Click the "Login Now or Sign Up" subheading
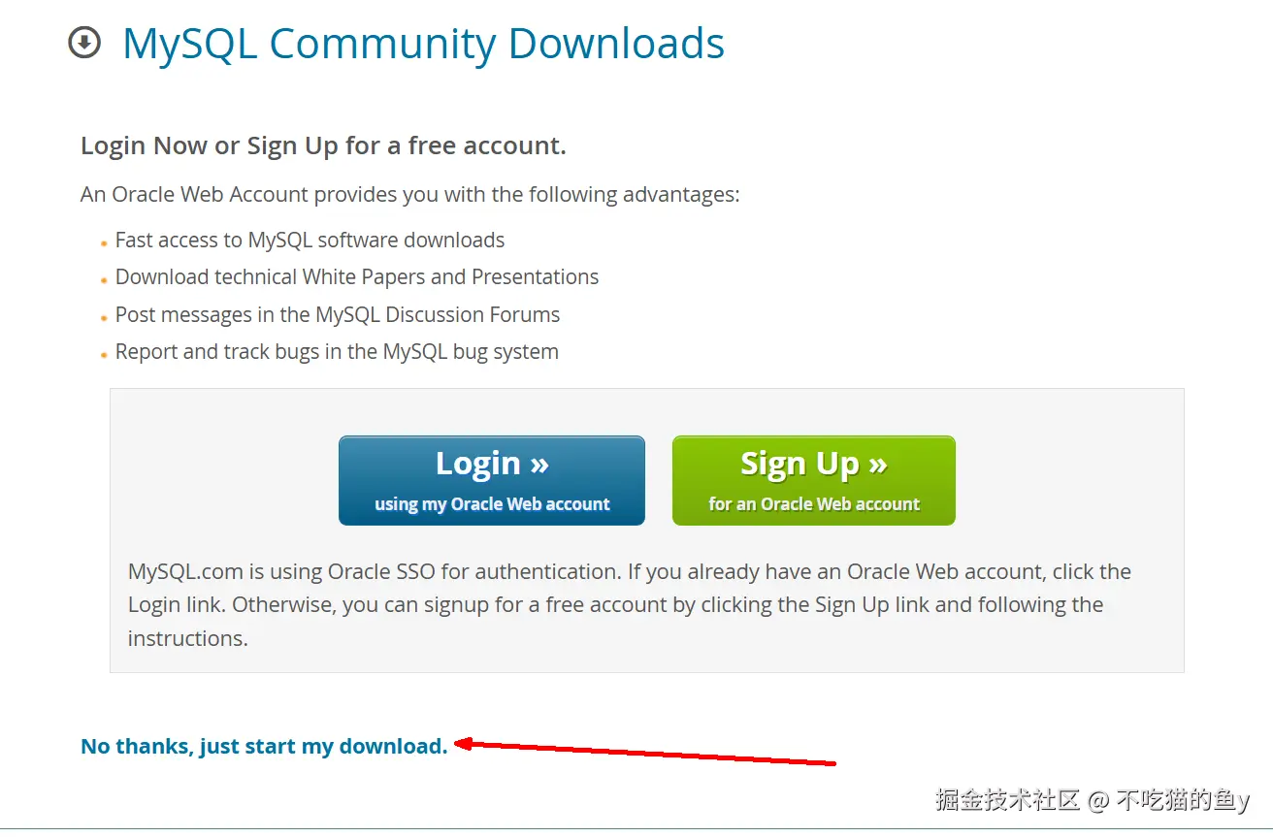 point(323,145)
